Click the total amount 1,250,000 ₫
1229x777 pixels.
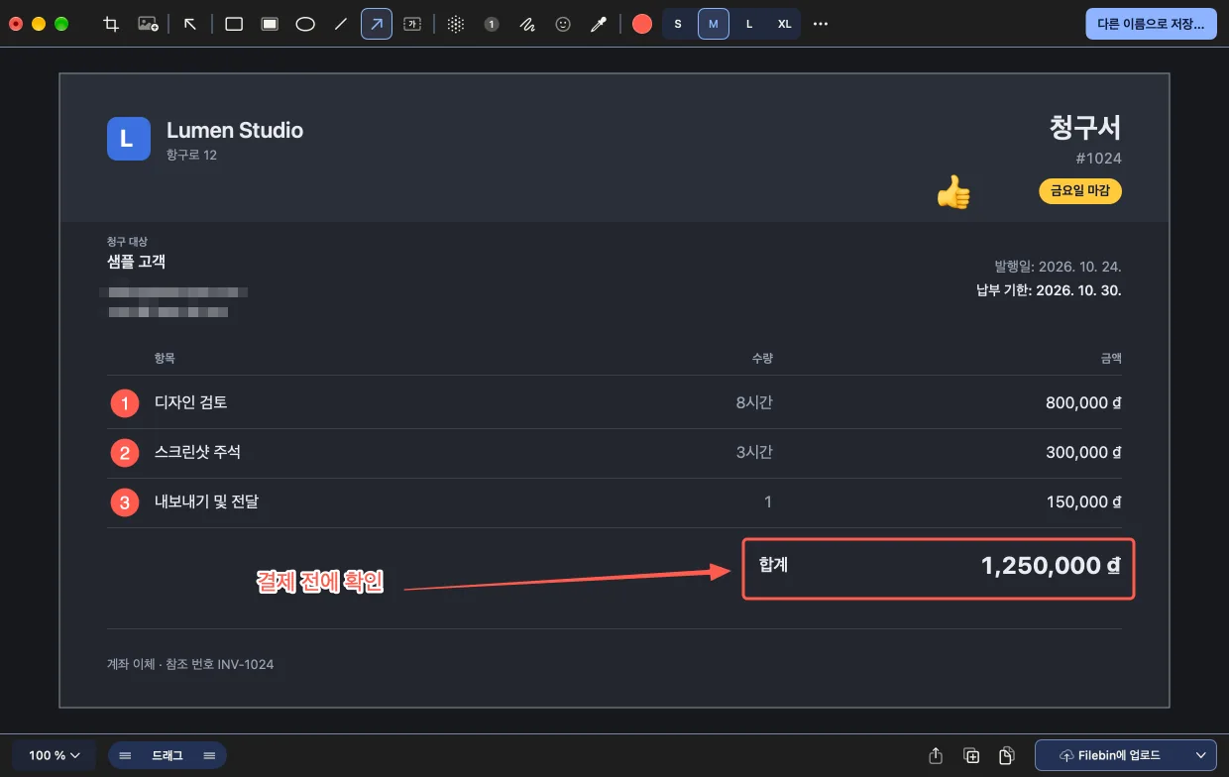1052,566
